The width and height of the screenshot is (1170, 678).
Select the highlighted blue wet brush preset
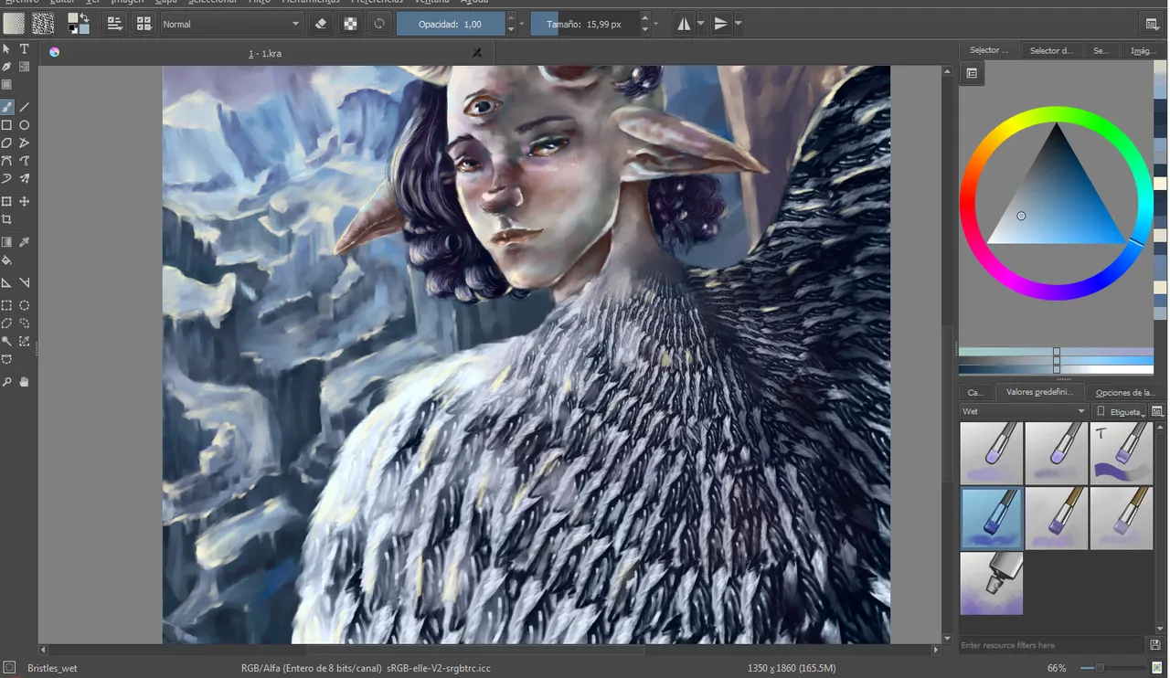point(991,518)
